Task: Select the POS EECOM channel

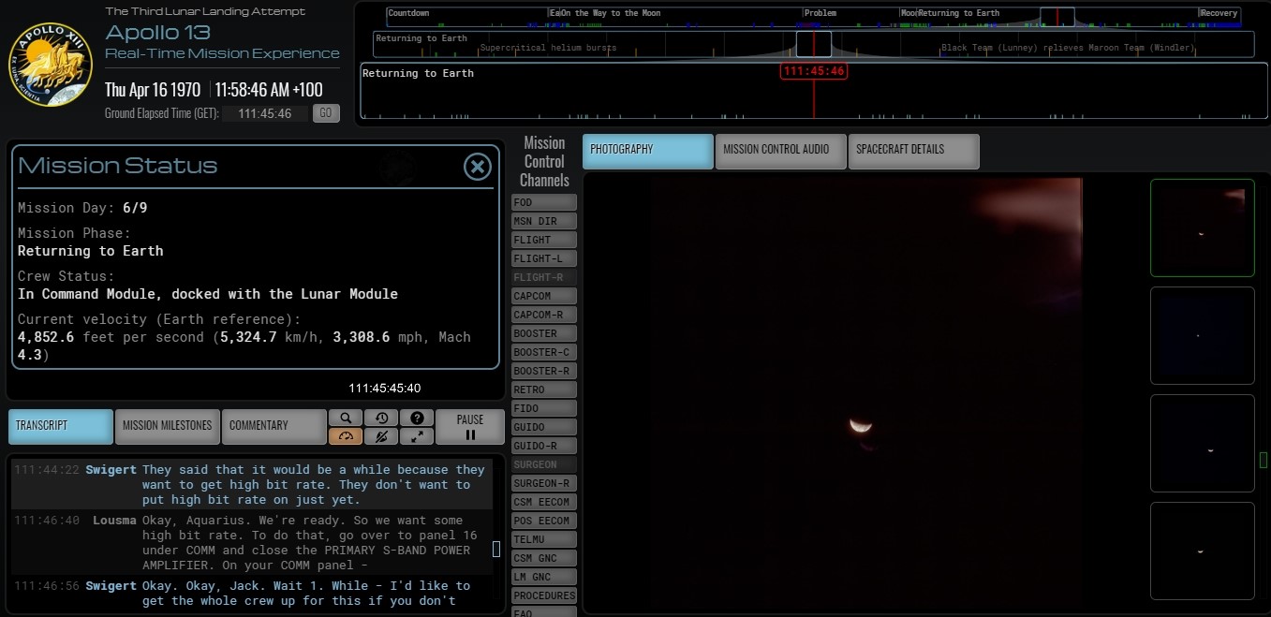Action: 544,521
